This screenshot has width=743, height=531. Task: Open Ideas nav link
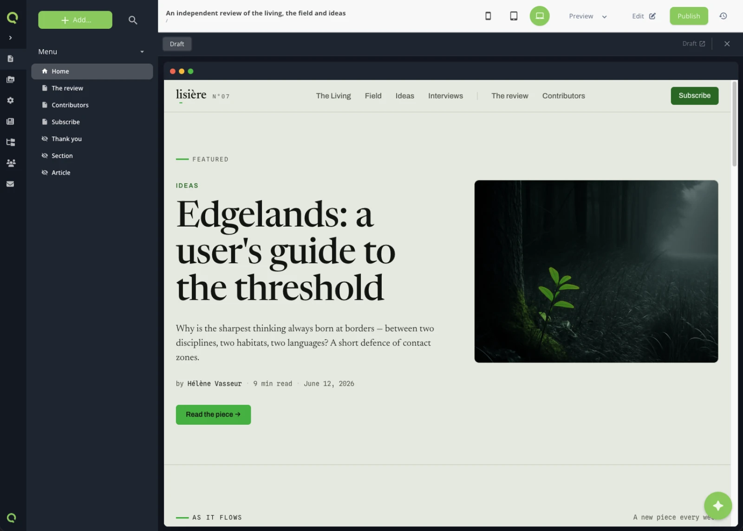(404, 96)
